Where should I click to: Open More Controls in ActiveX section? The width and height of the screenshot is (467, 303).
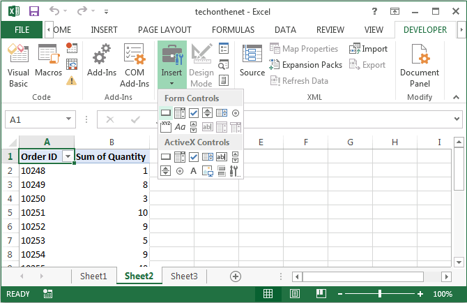[236, 171]
